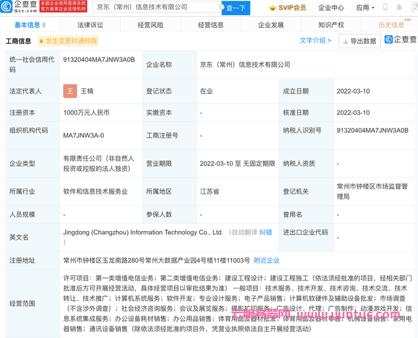Open the 附近企业 link
The height and width of the screenshot is (338, 418).
click(266, 260)
